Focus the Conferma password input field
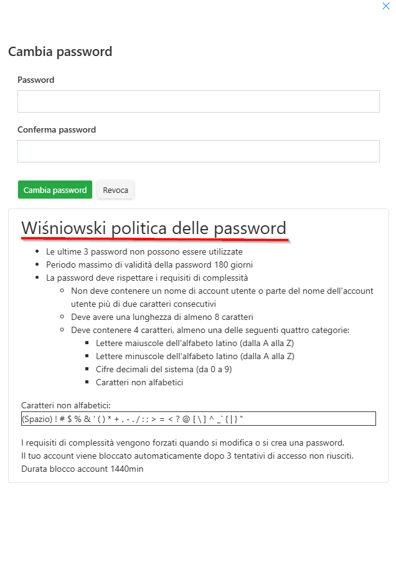The height and width of the screenshot is (567, 396). point(198,151)
